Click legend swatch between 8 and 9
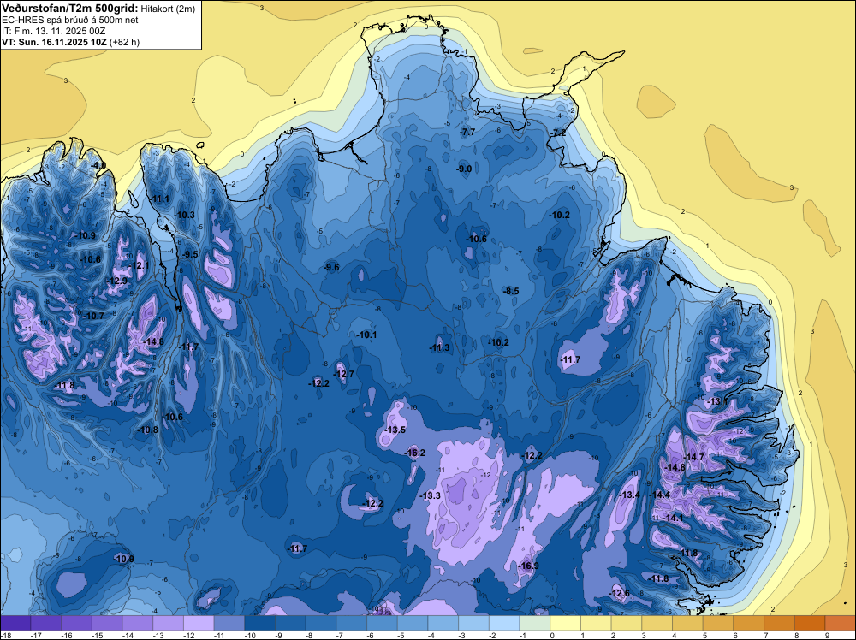The image size is (856, 640). click(810, 623)
